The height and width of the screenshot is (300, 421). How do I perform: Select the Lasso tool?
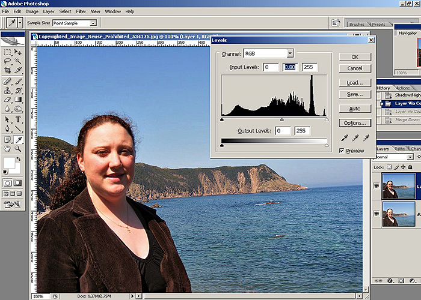tap(7, 61)
